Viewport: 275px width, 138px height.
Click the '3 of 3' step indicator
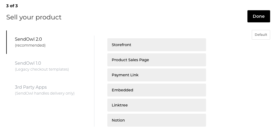[12, 6]
